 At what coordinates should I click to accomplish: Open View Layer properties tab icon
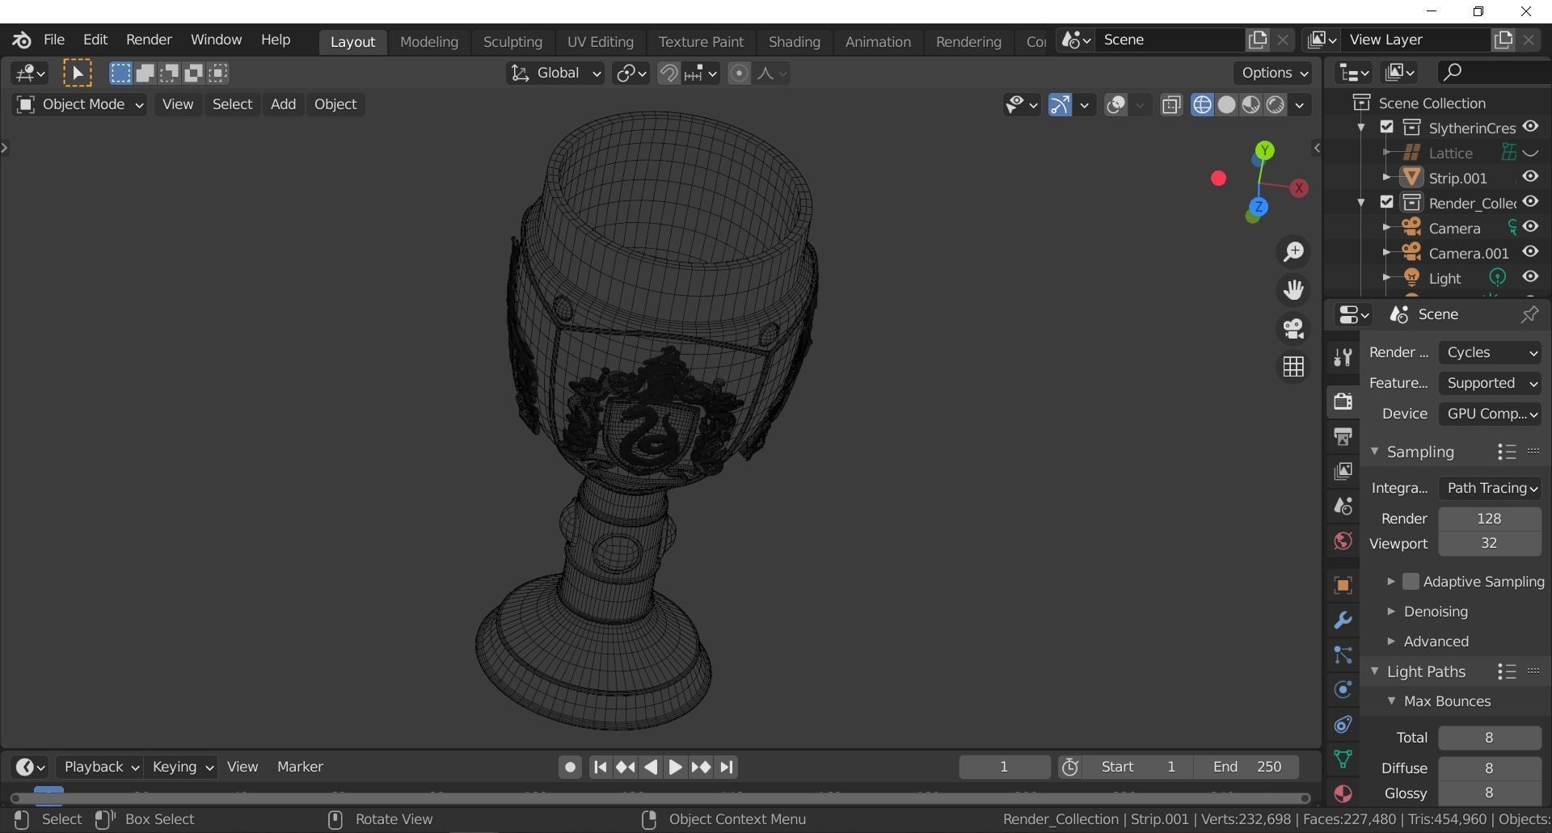1343,471
